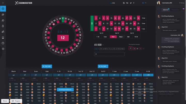Viewport: 186px width, 104px height.
Task: Click the CSGOMARATHON logo
Action: tap(24, 3)
